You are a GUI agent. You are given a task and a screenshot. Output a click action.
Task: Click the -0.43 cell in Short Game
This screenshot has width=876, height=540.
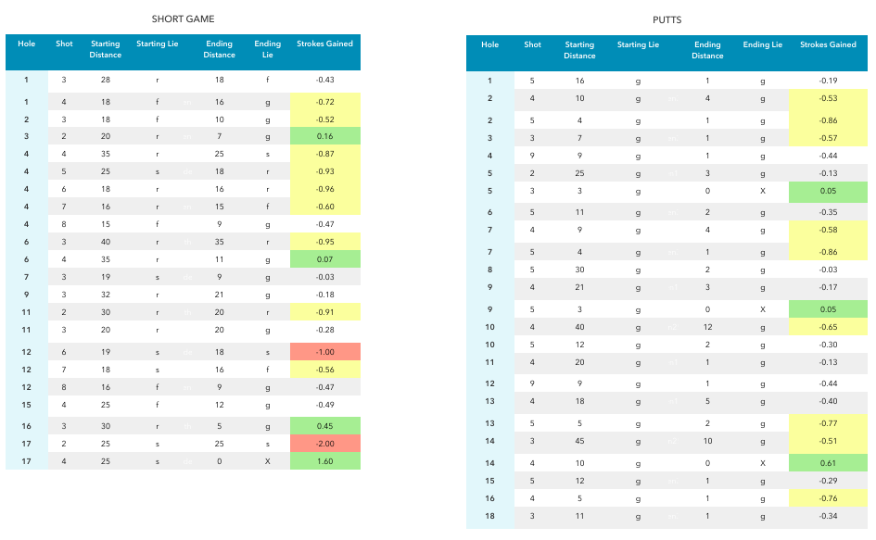[x=324, y=80]
